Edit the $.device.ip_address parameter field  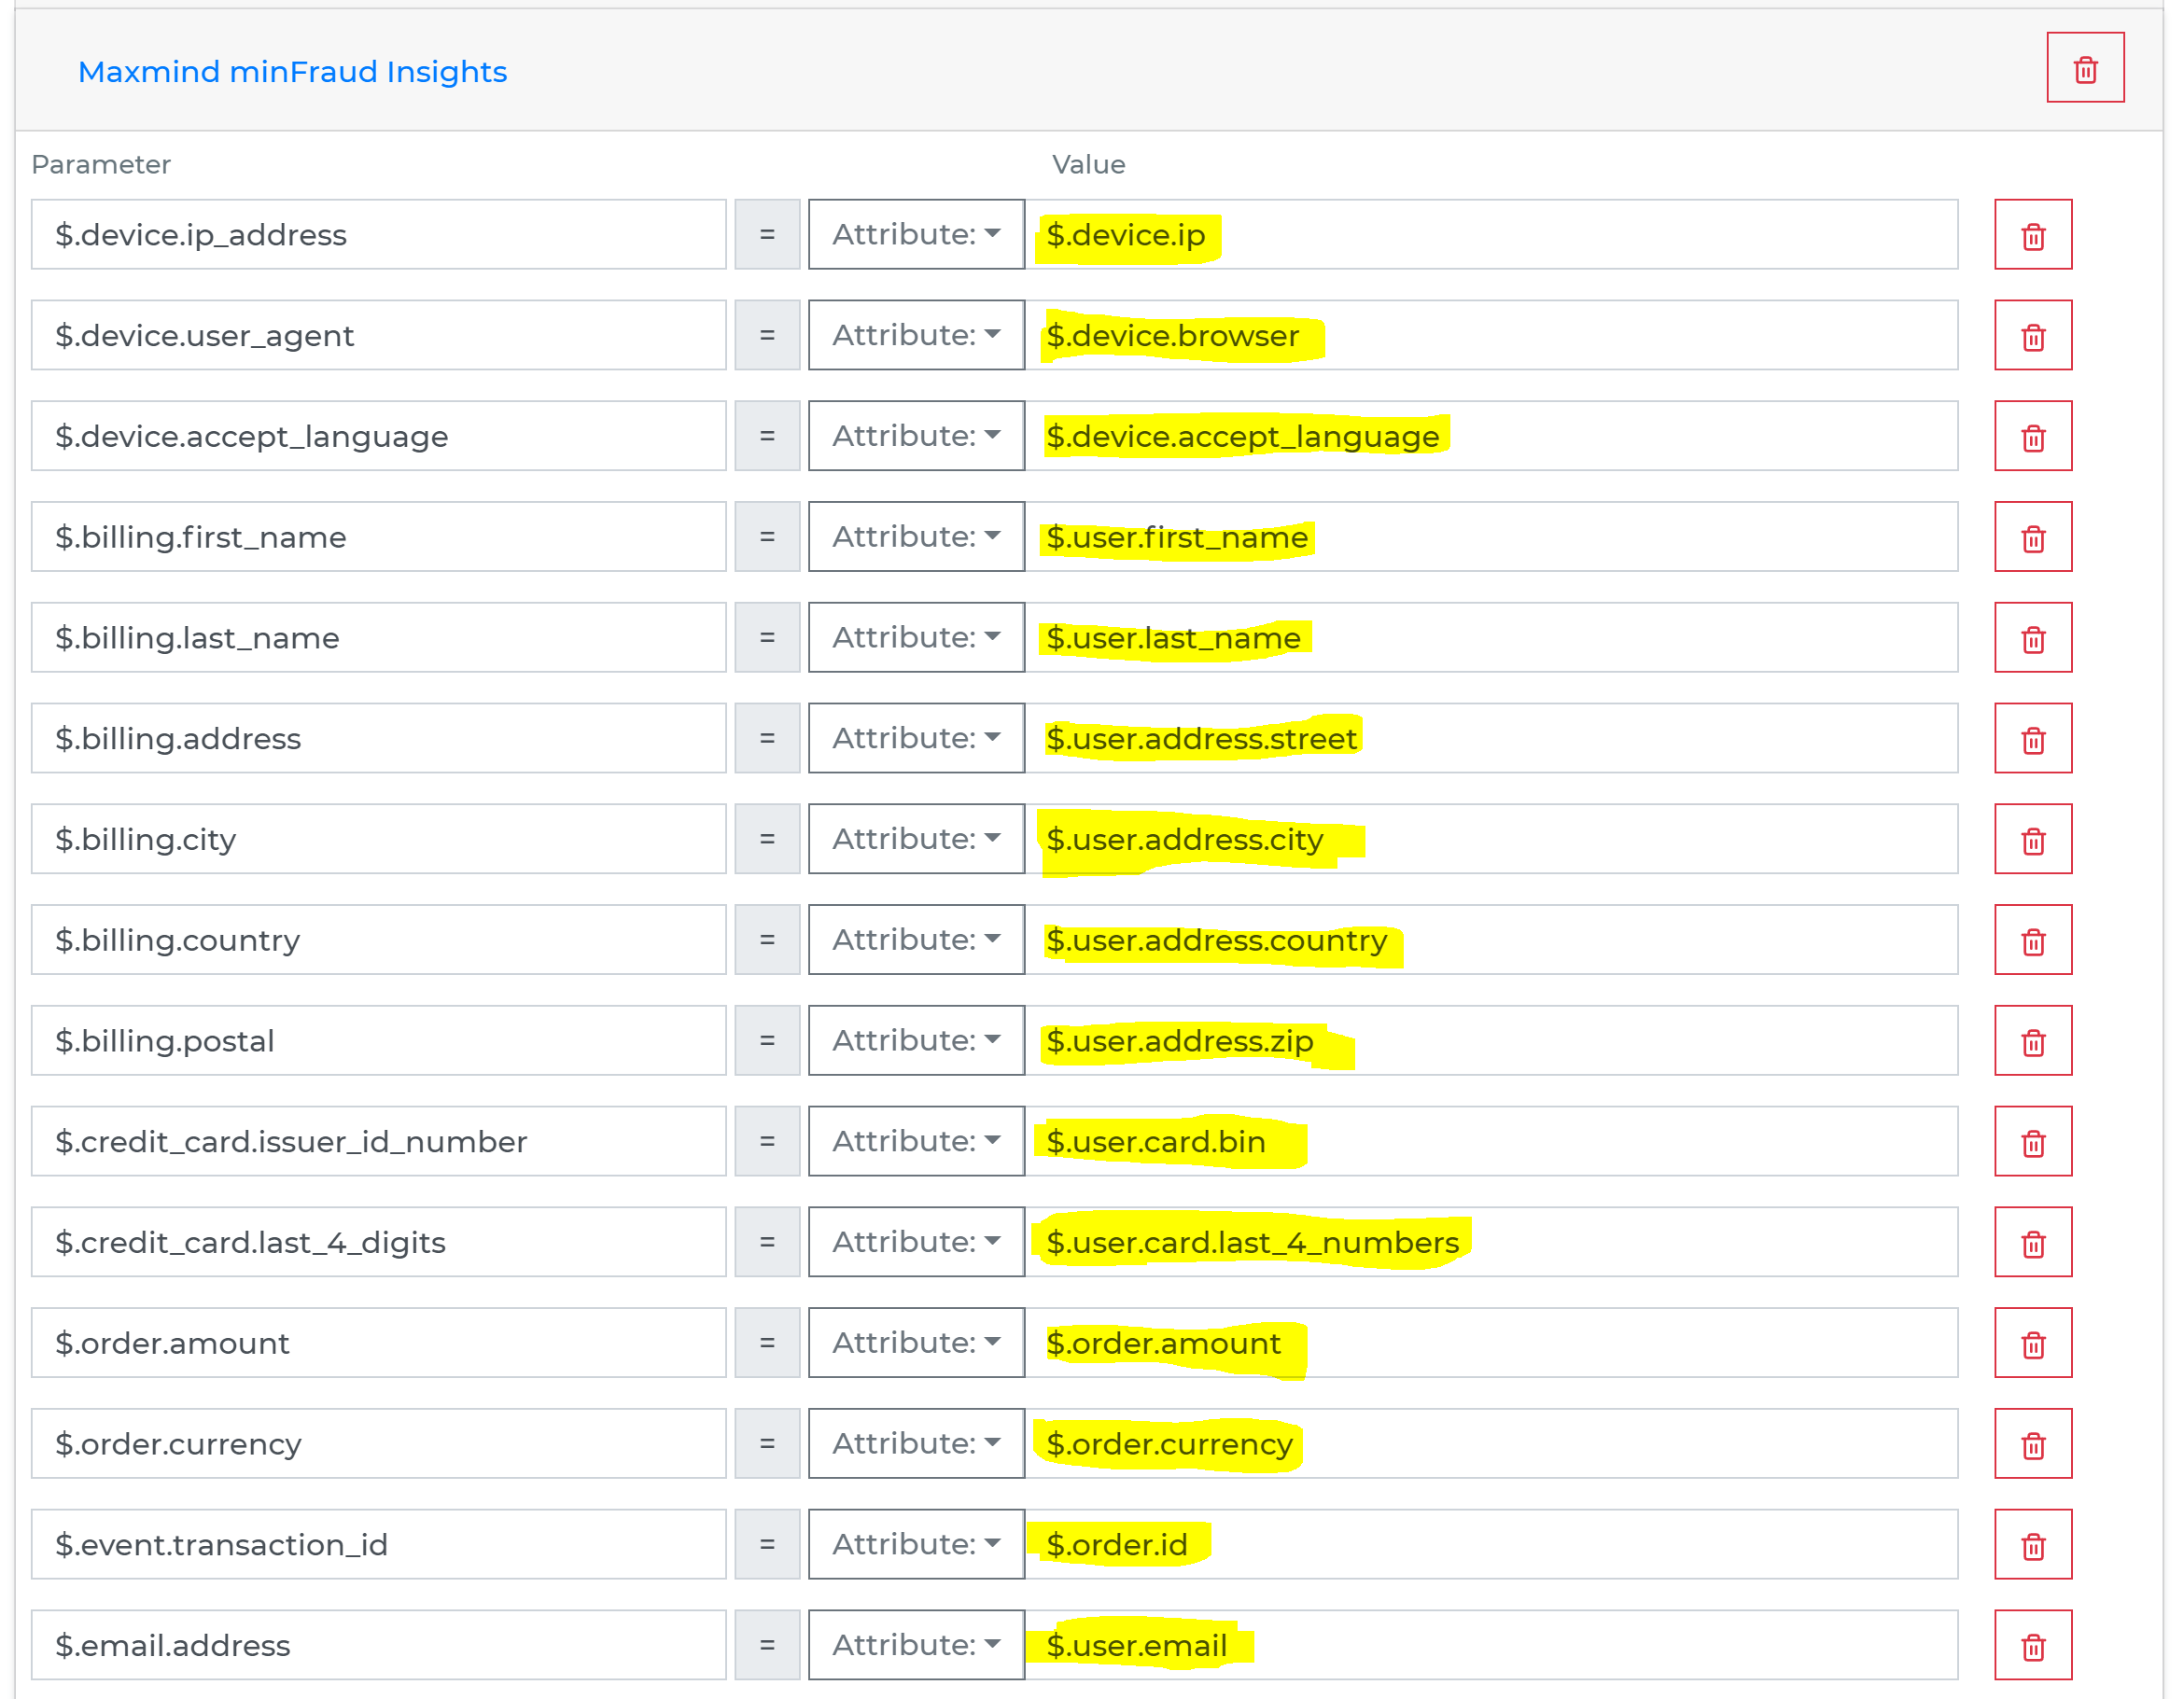coord(378,235)
